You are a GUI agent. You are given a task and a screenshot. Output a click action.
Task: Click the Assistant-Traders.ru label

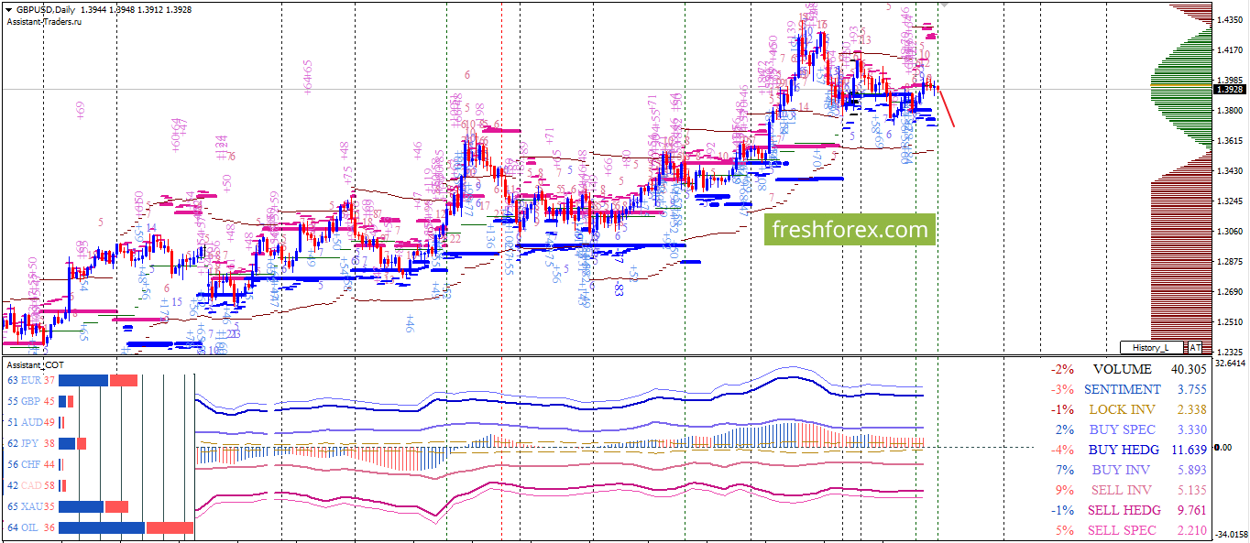43,21
